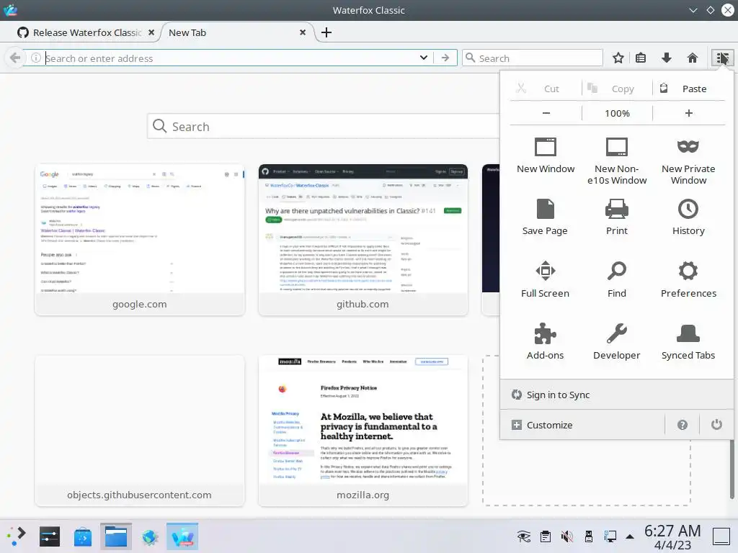
Task: Launch the globe web browser in taskbar
Action: 149,536
